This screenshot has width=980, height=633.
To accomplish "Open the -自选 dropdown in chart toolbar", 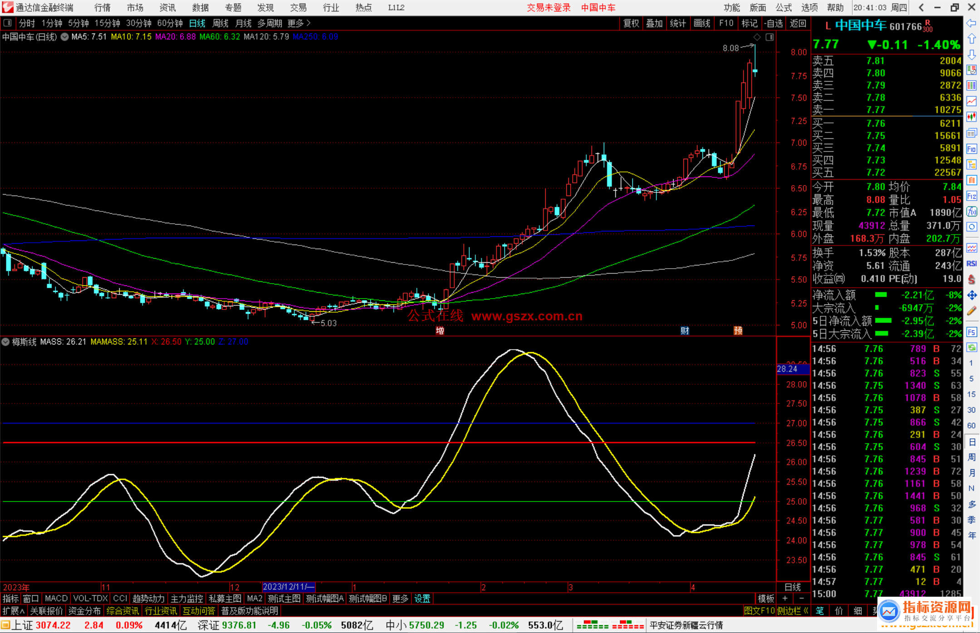I will [774, 23].
